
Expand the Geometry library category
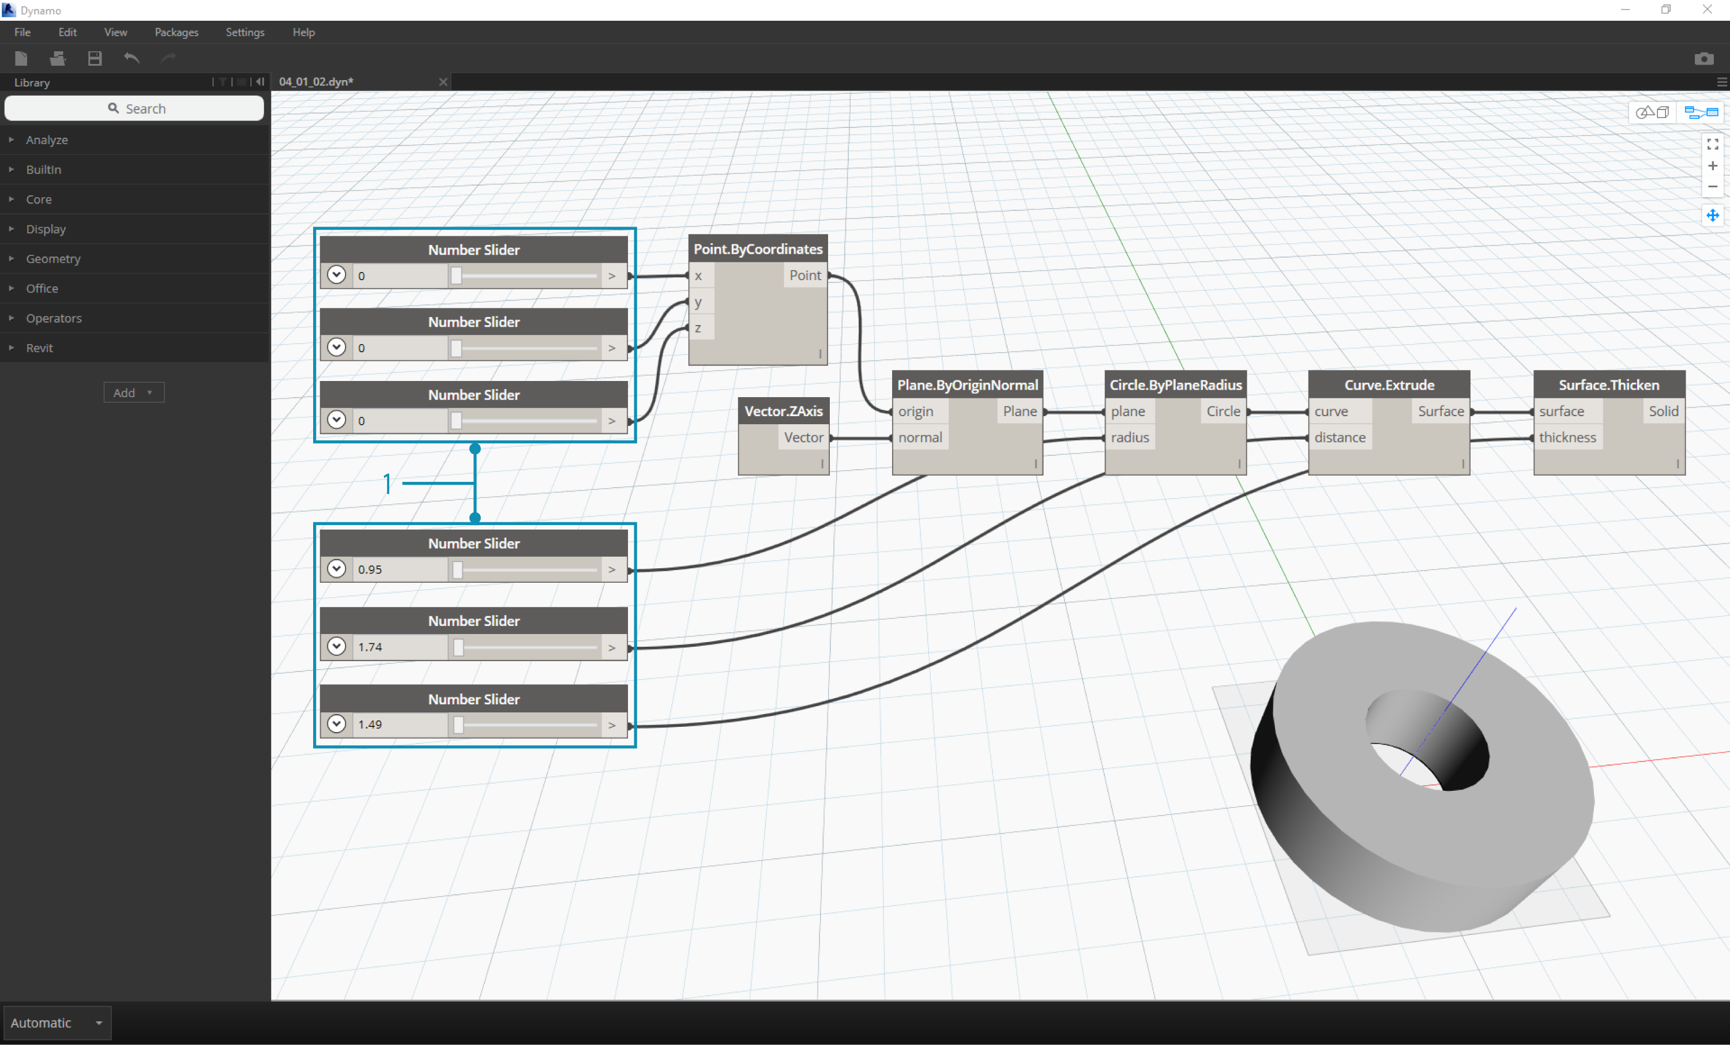(135, 258)
